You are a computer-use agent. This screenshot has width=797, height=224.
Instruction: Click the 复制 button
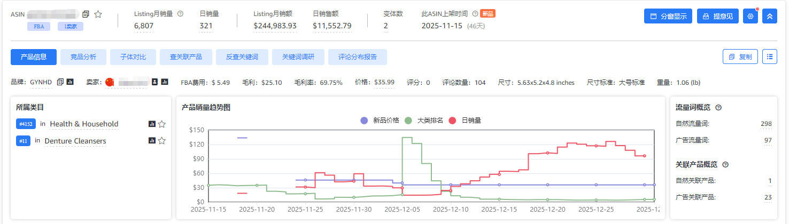coord(740,57)
